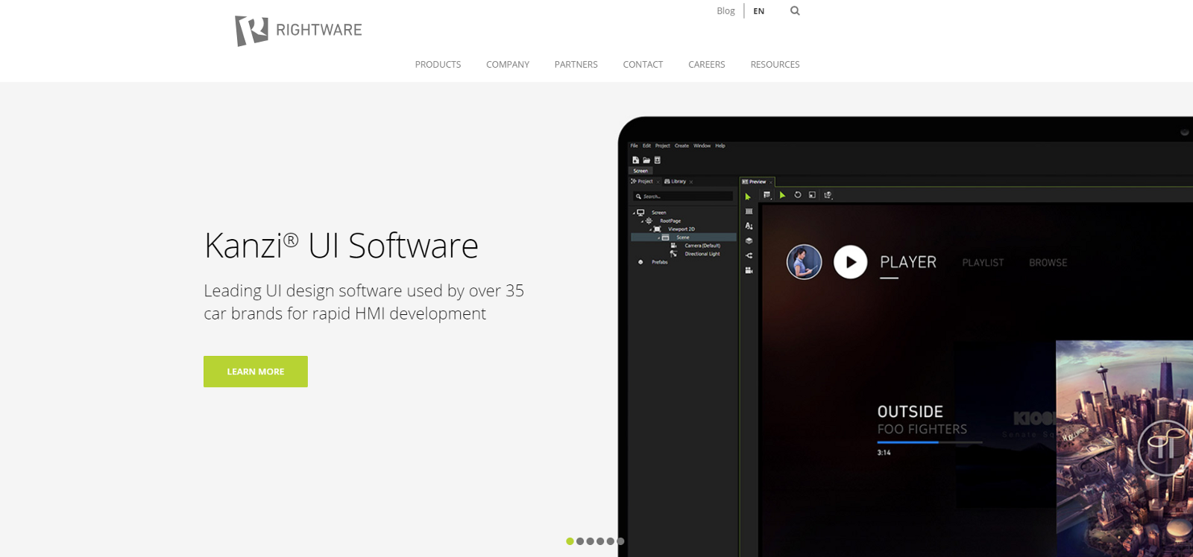Collapse the Screen node in project tree
The image size is (1193, 557).
coord(634,213)
